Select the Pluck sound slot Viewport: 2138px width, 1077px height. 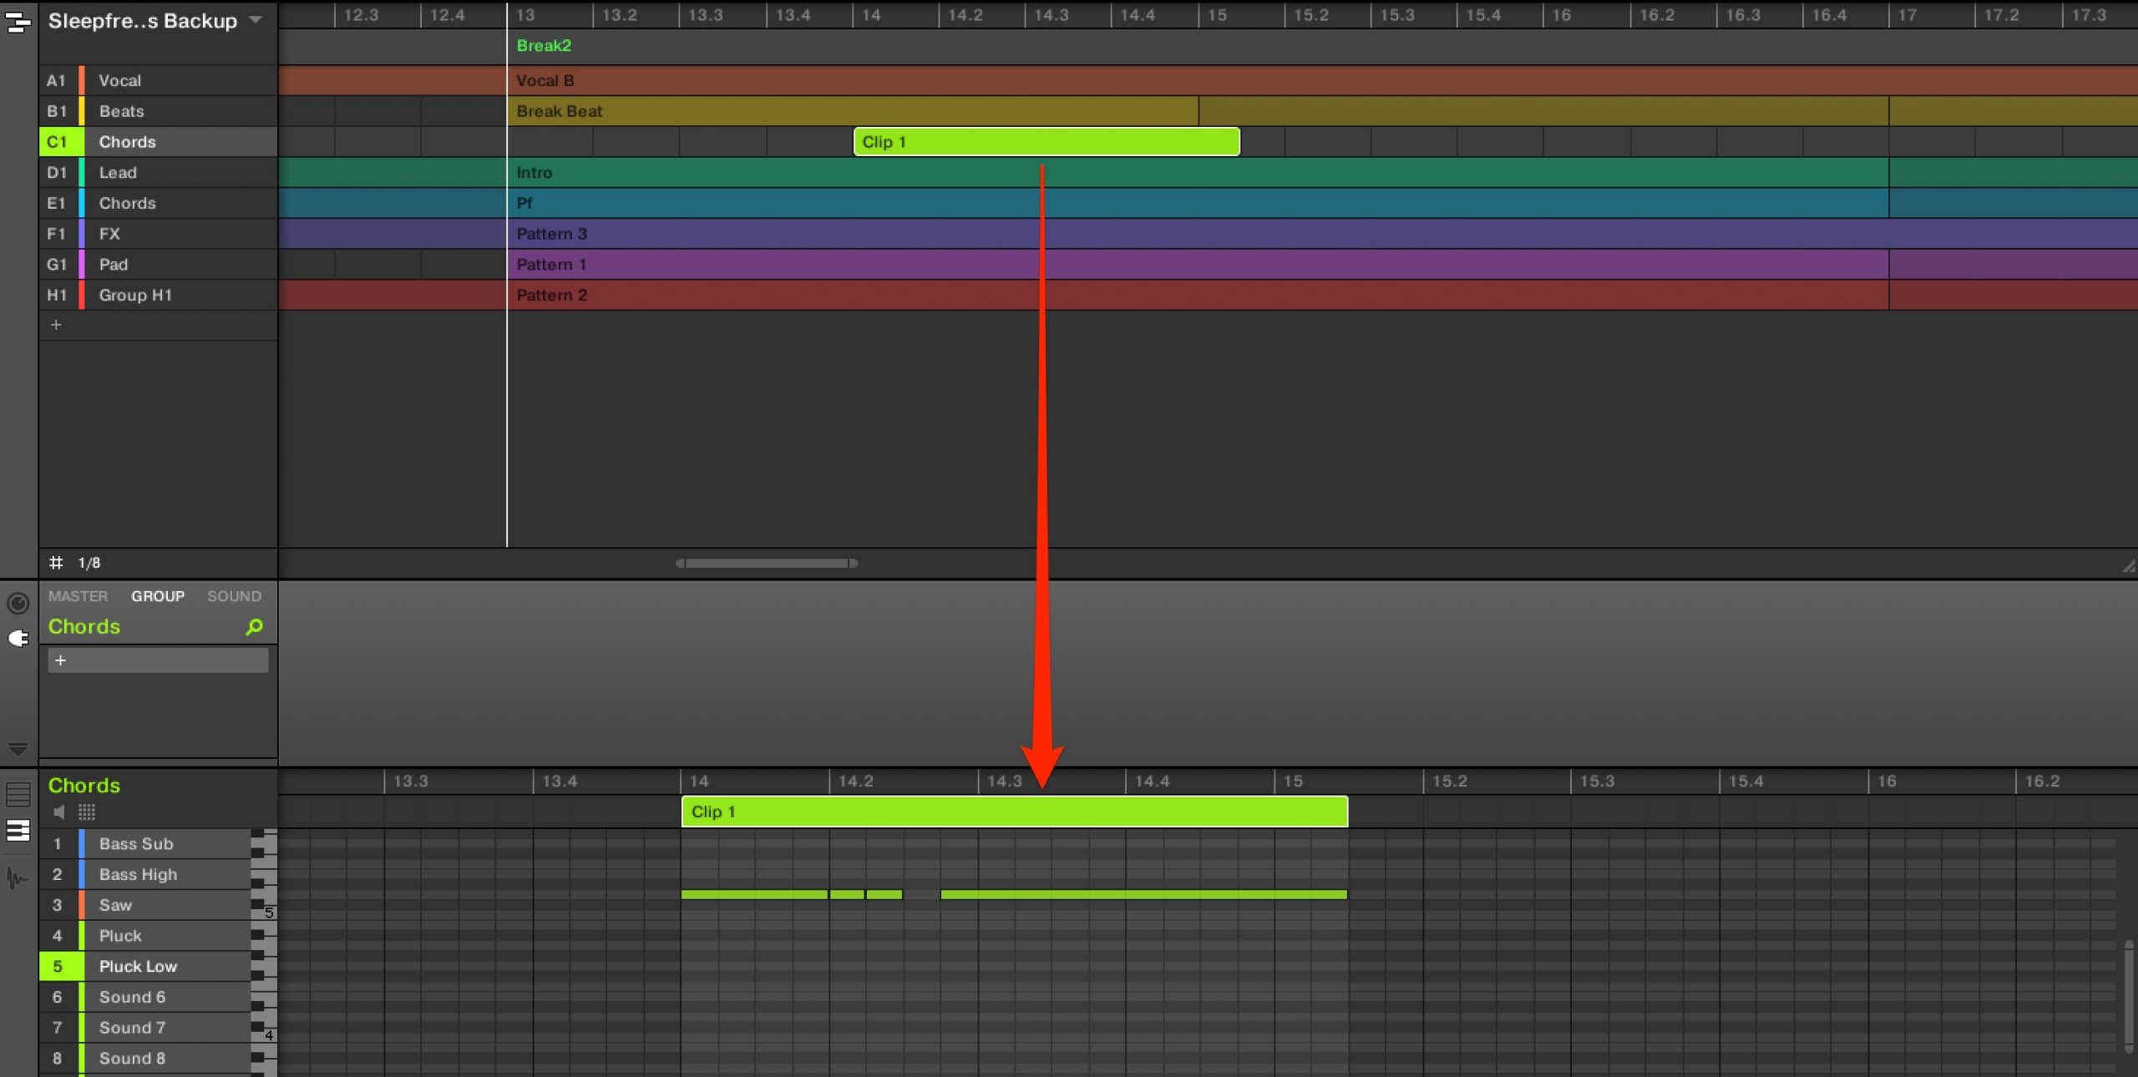click(x=145, y=936)
